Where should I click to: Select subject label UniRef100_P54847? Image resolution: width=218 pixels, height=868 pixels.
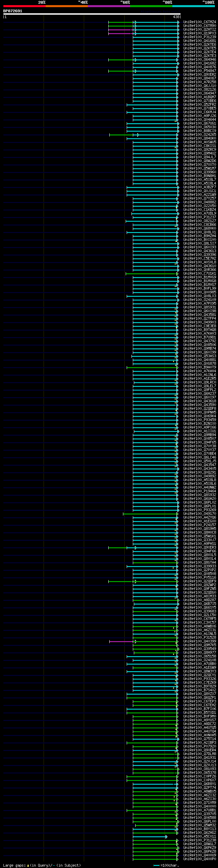click(x=200, y=71)
